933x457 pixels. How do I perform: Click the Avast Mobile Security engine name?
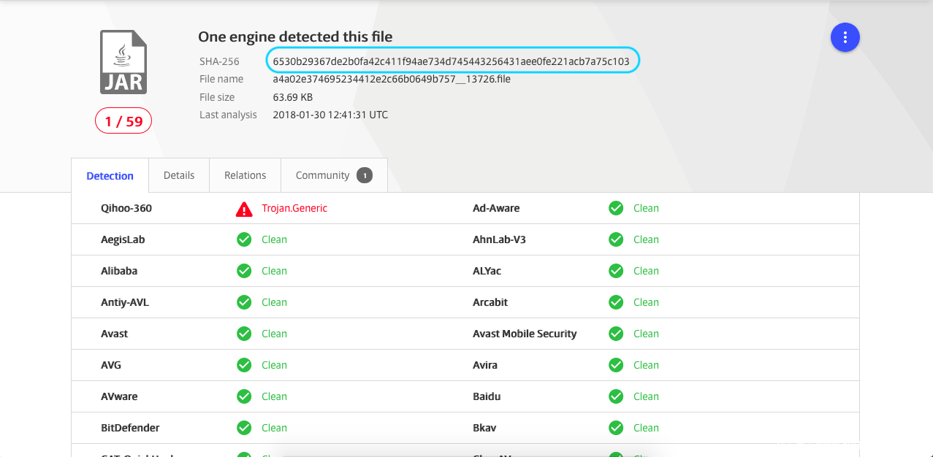[524, 334]
